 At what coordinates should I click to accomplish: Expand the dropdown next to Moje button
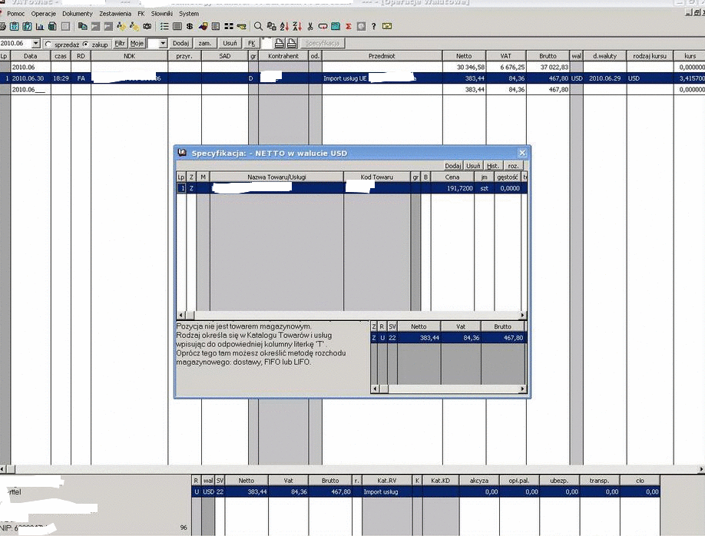coord(162,44)
